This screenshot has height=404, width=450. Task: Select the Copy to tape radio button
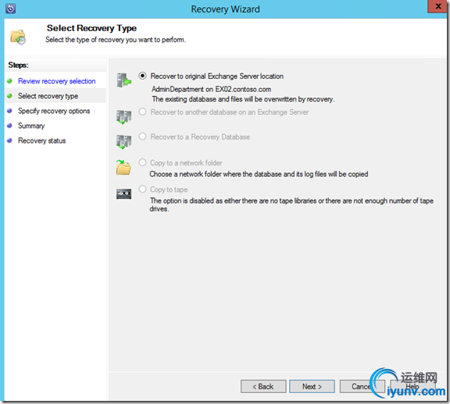142,189
